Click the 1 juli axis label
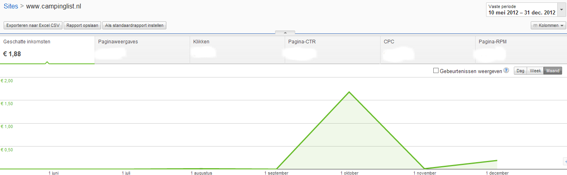 pos(126,173)
